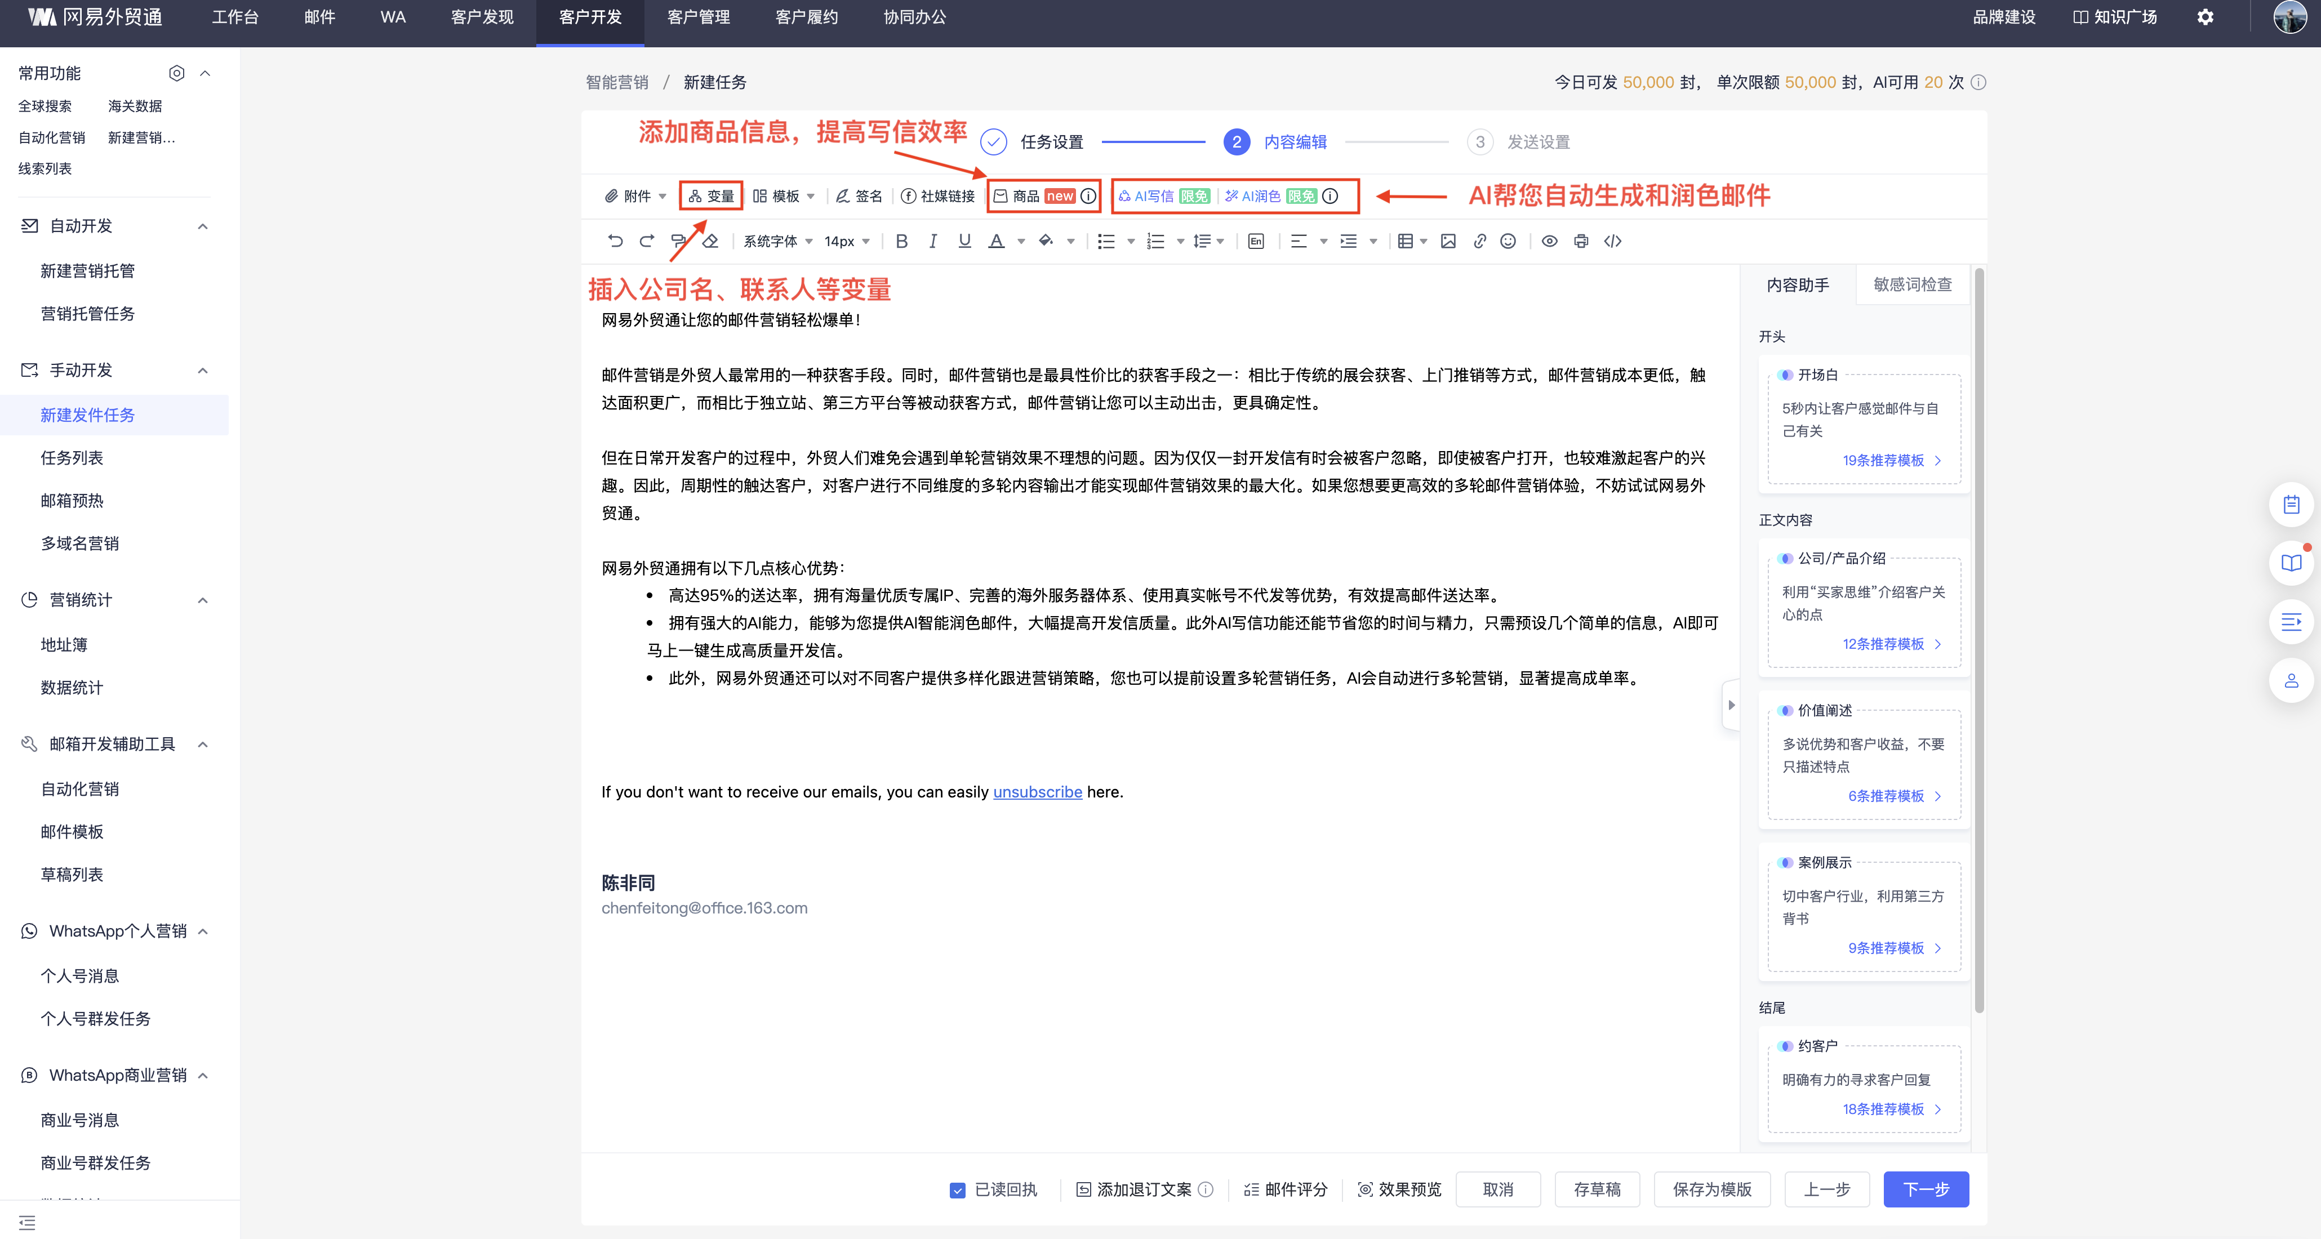Insert a table into the email
Screen dimensions: 2321x1239
tap(1404, 241)
